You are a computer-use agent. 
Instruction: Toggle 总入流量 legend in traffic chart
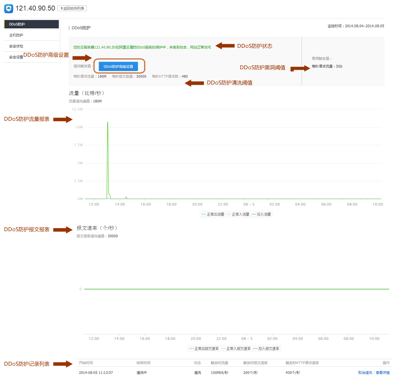click(263, 214)
